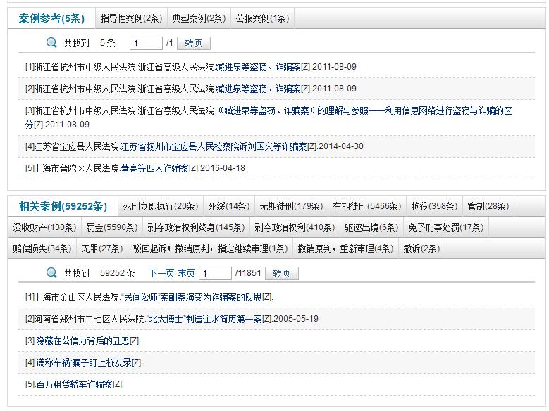Open case [2] 臧进泉等盗窃、诈骗案
Screen dimensions: 549x411
259,89
